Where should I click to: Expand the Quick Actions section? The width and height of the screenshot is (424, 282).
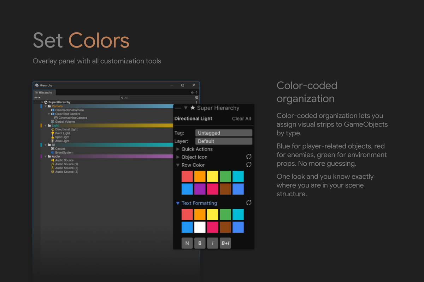tap(178, 149)
